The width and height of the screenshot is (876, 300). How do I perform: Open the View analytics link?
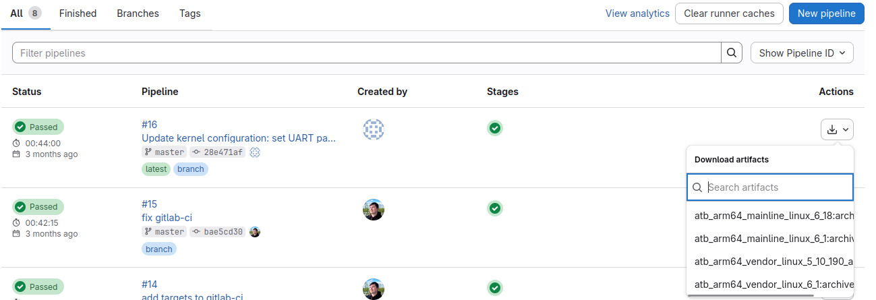[637, 13]
